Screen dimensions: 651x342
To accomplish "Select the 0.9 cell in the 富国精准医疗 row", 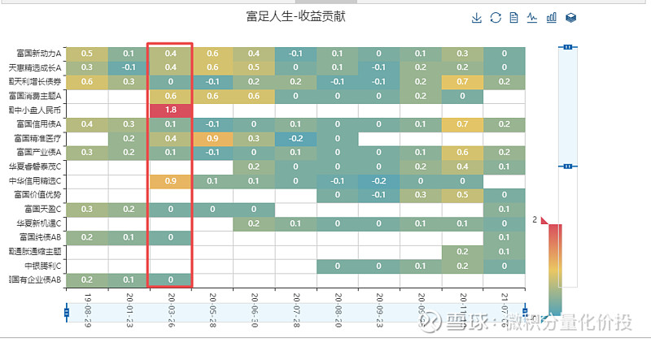I will 212,138.
